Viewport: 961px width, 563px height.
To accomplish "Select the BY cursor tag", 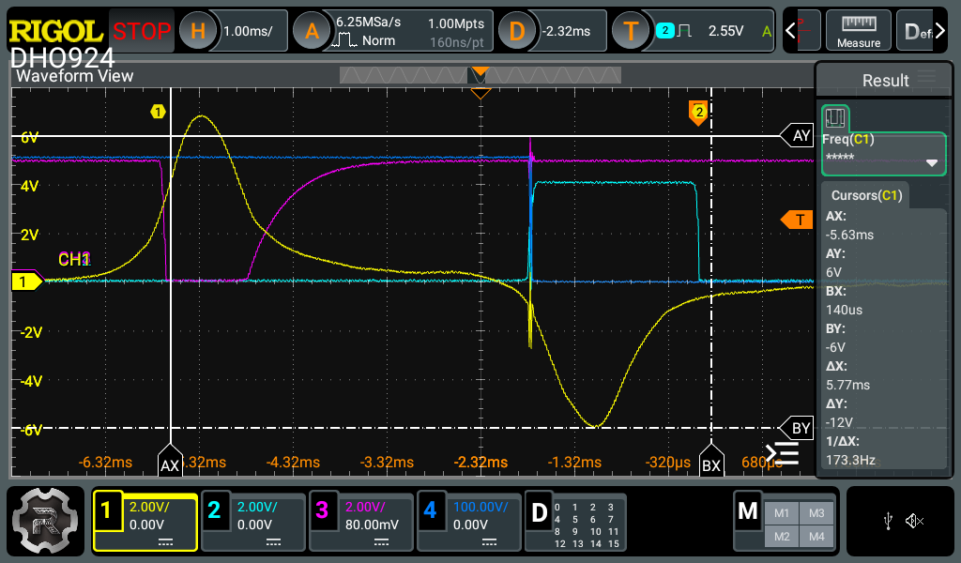I will click(798, 428).
